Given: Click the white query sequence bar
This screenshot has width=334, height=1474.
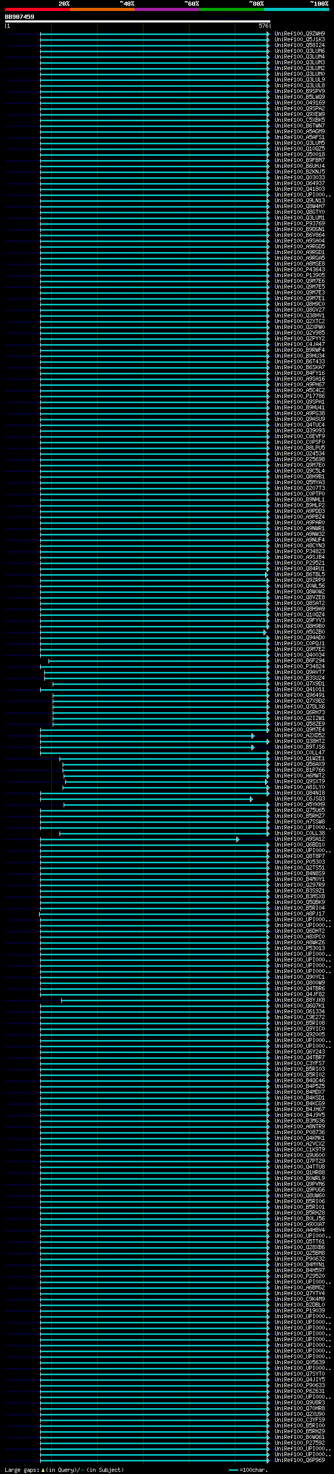Looking at the screenshot, I should pos(138,21).
